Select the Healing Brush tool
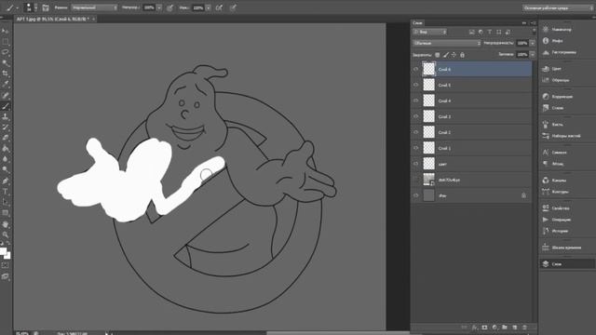 pos(6,95)
